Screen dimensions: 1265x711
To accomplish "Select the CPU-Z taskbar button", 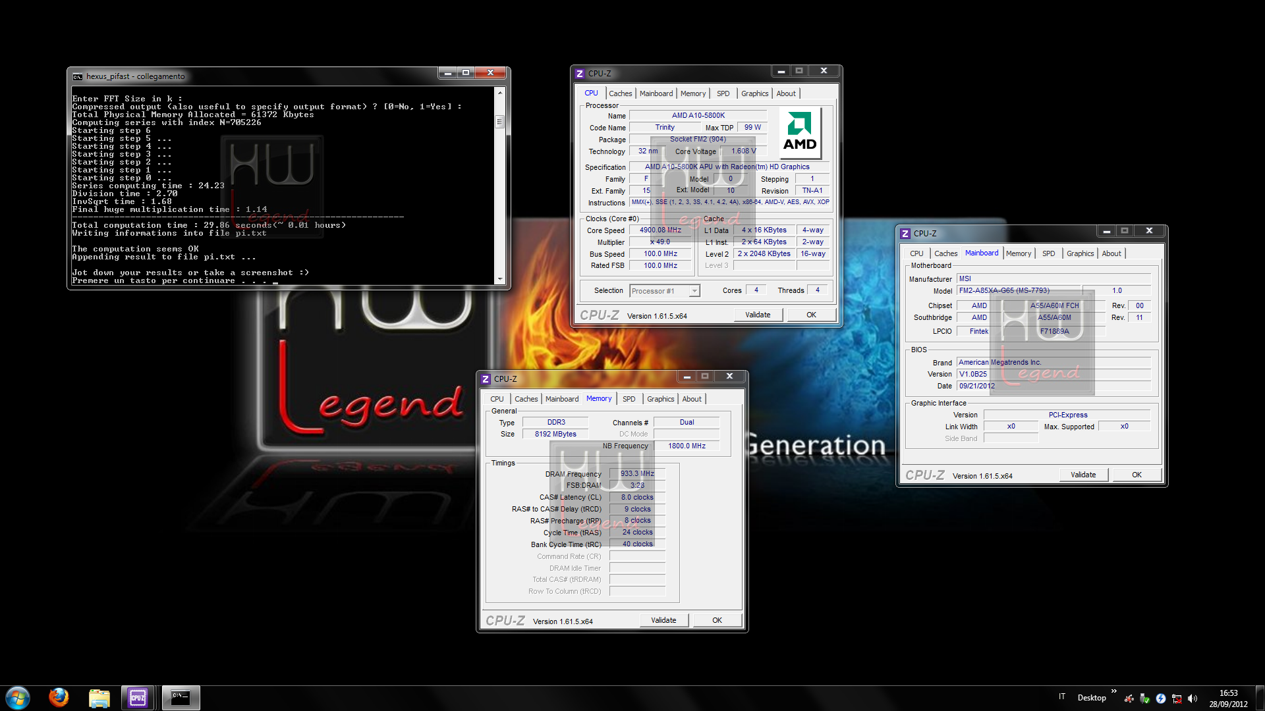I will pos(138,698).
